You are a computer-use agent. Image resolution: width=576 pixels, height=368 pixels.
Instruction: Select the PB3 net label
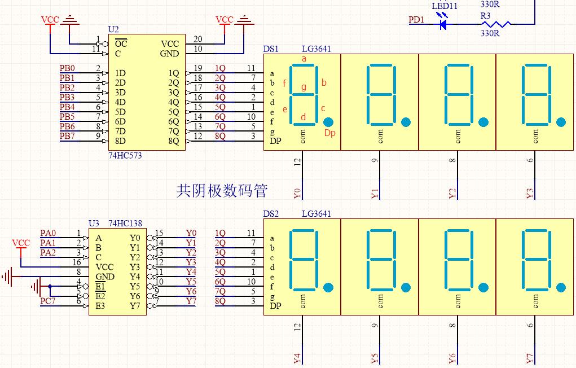point(67,98)
